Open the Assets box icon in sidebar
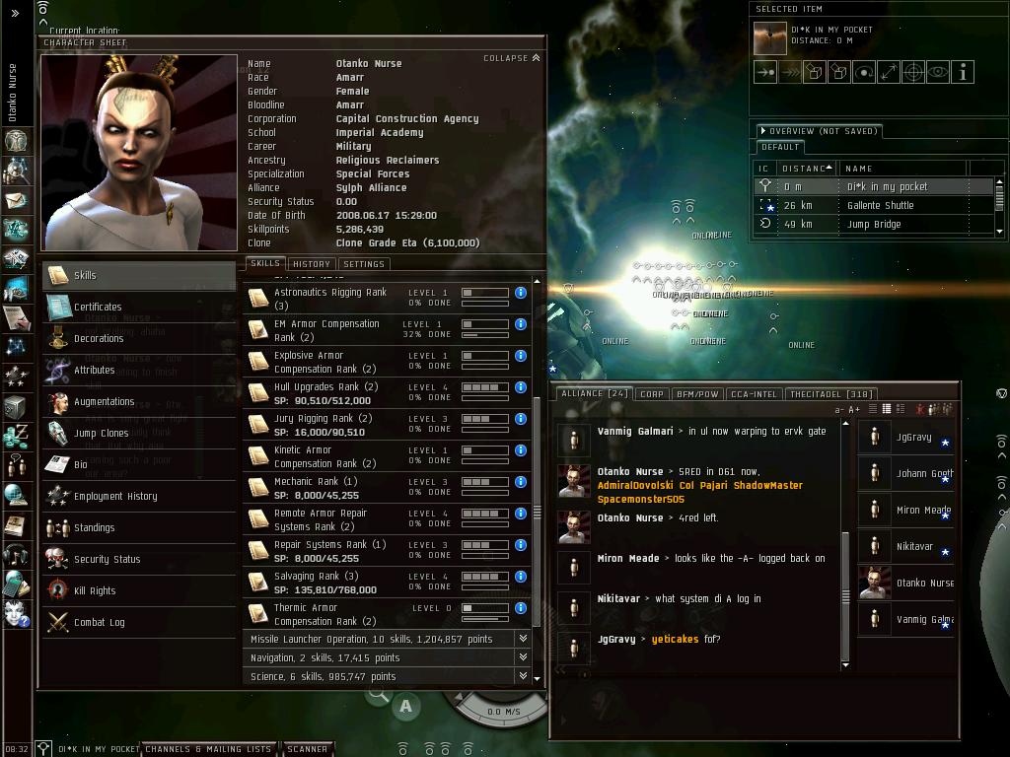 16,407
